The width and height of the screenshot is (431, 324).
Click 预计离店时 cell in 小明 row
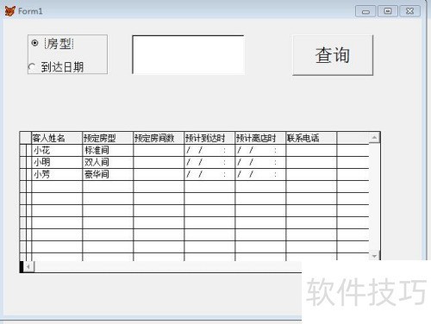(260, 162)
